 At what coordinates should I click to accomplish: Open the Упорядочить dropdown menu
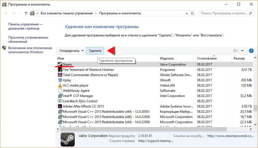tap(72, 51)
